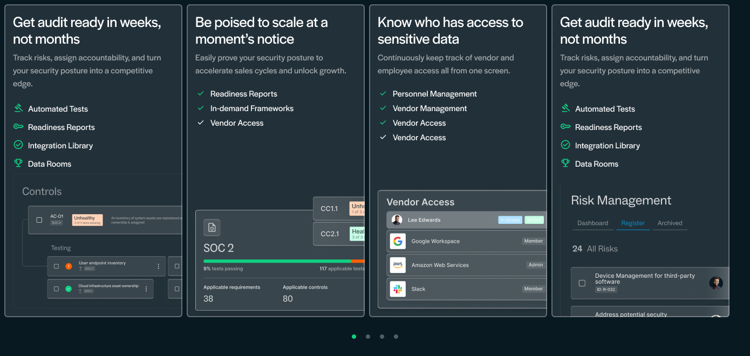Screen dimensions: 750x356
Task: Click the checkmark beside Readiness Reports in the scale card
Action: (x=201, y=93)
